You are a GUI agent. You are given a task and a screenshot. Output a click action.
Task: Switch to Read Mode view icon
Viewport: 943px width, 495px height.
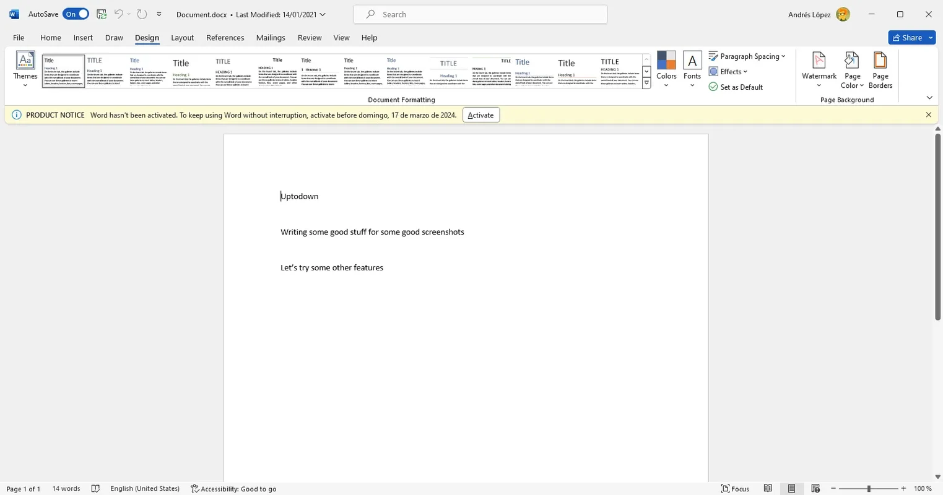[x=768, y=489]
